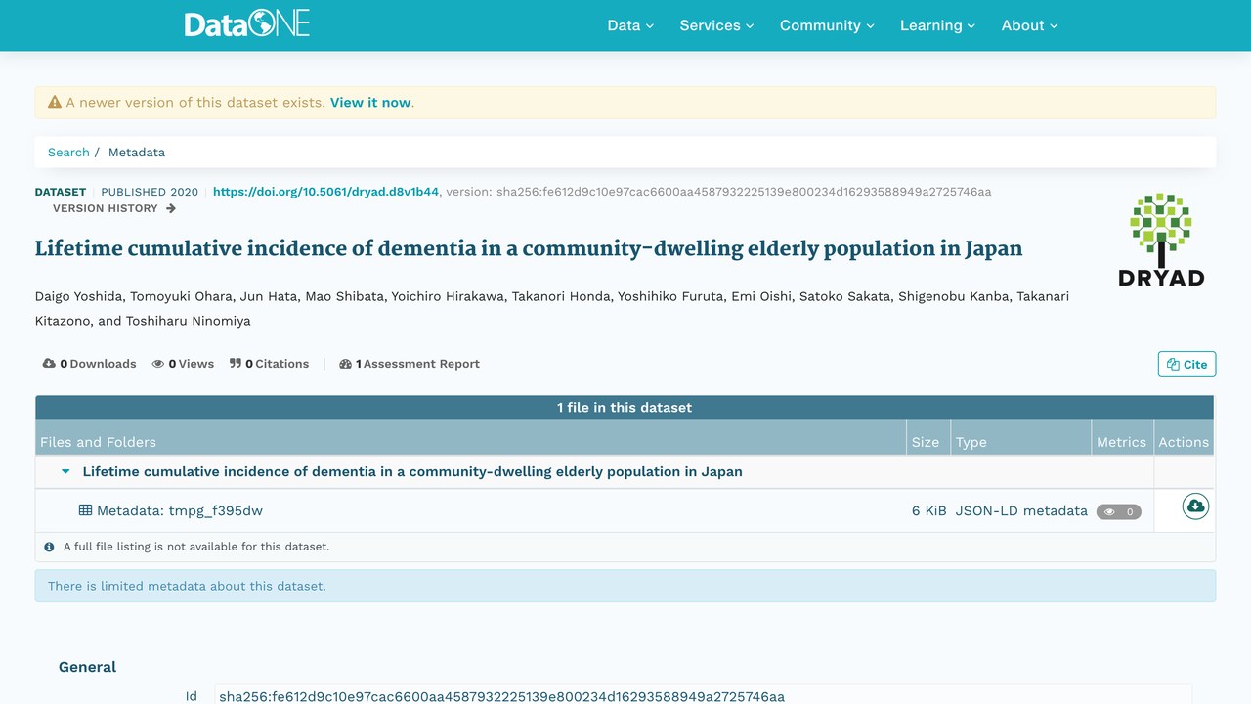The height and width of the screenshot is (704, 1251).
Task: Click Metadata: tmpg_f395dw file name
Action: 180,510
